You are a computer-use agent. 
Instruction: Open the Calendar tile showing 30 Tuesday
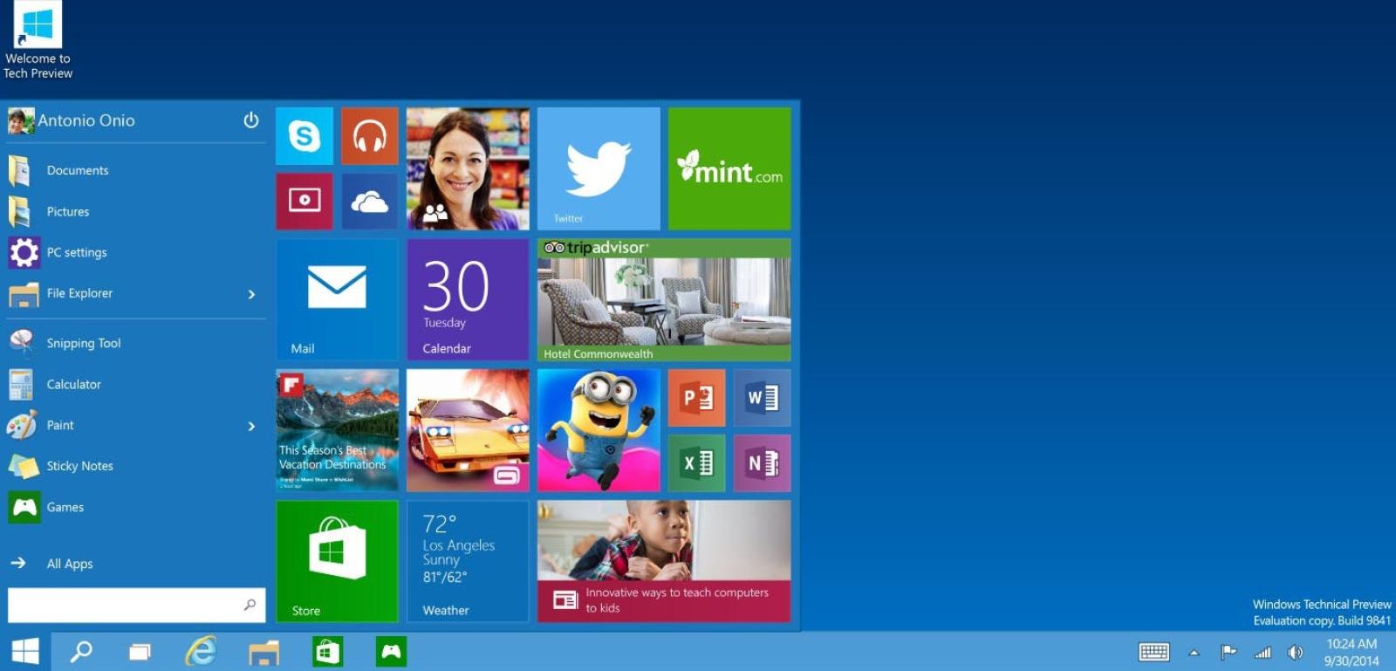click(468, 299)
